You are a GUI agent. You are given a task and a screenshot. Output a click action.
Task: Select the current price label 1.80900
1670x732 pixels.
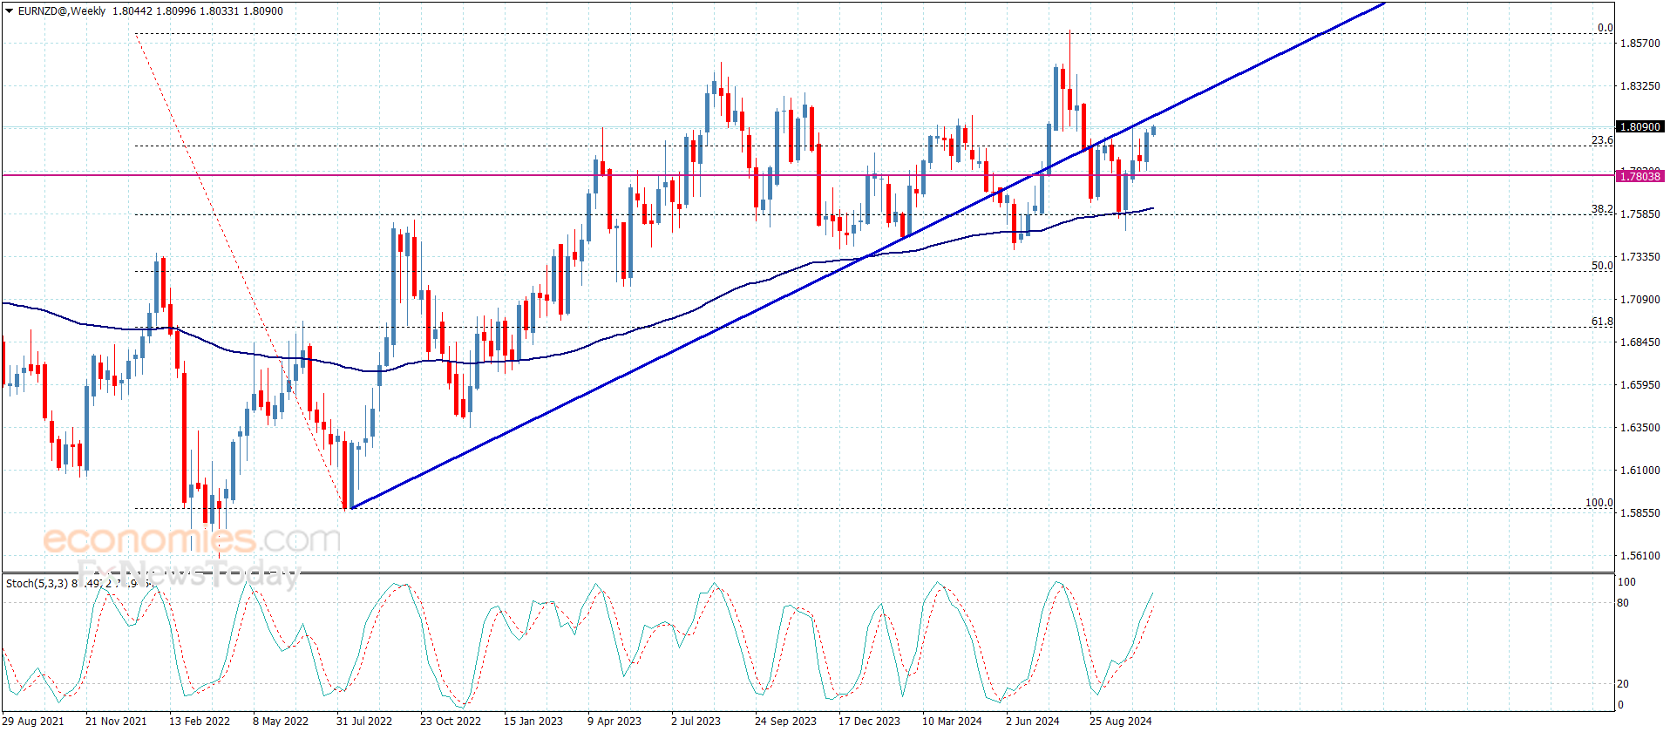pos(1639,127)
